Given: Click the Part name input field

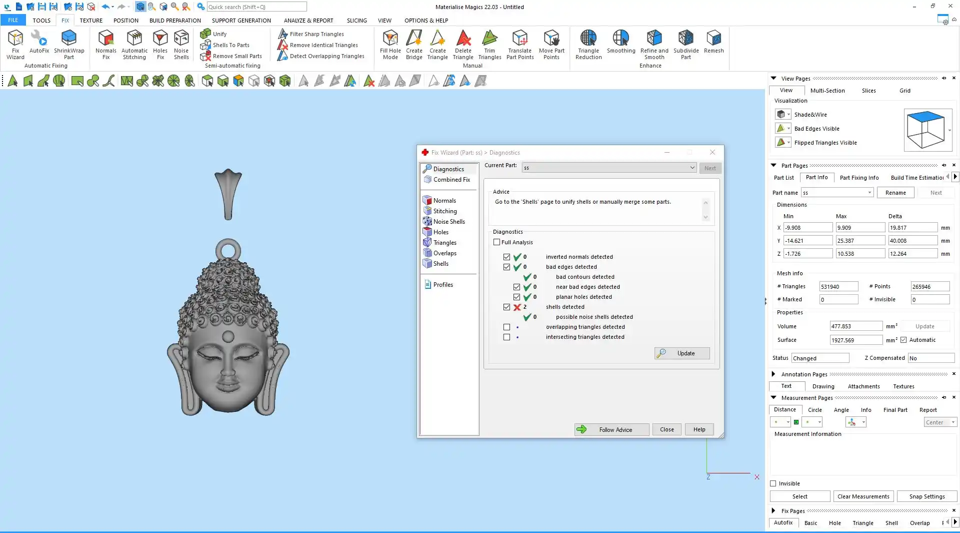Looking at the screenshot, I should [x=833, y=193].
